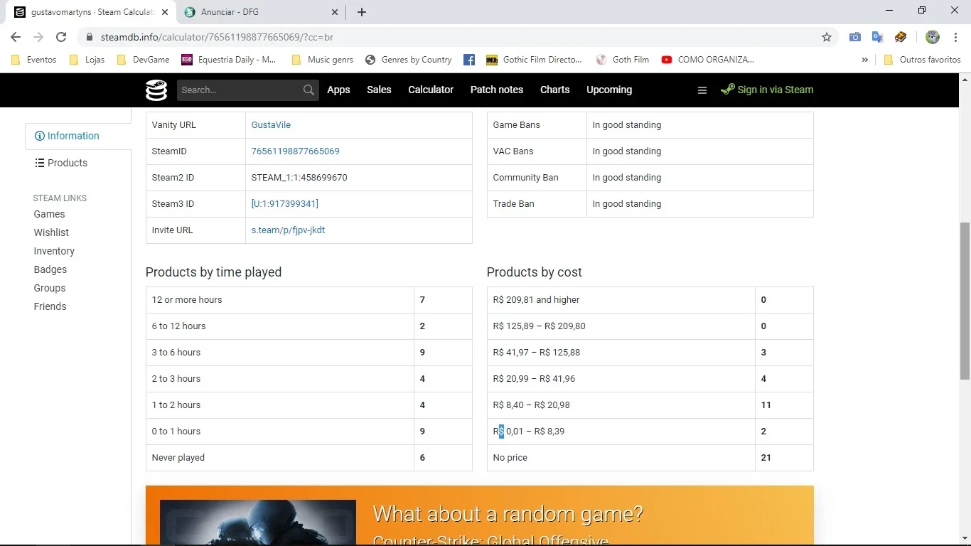Click the 'Never played' row

[x=309, y=458]
